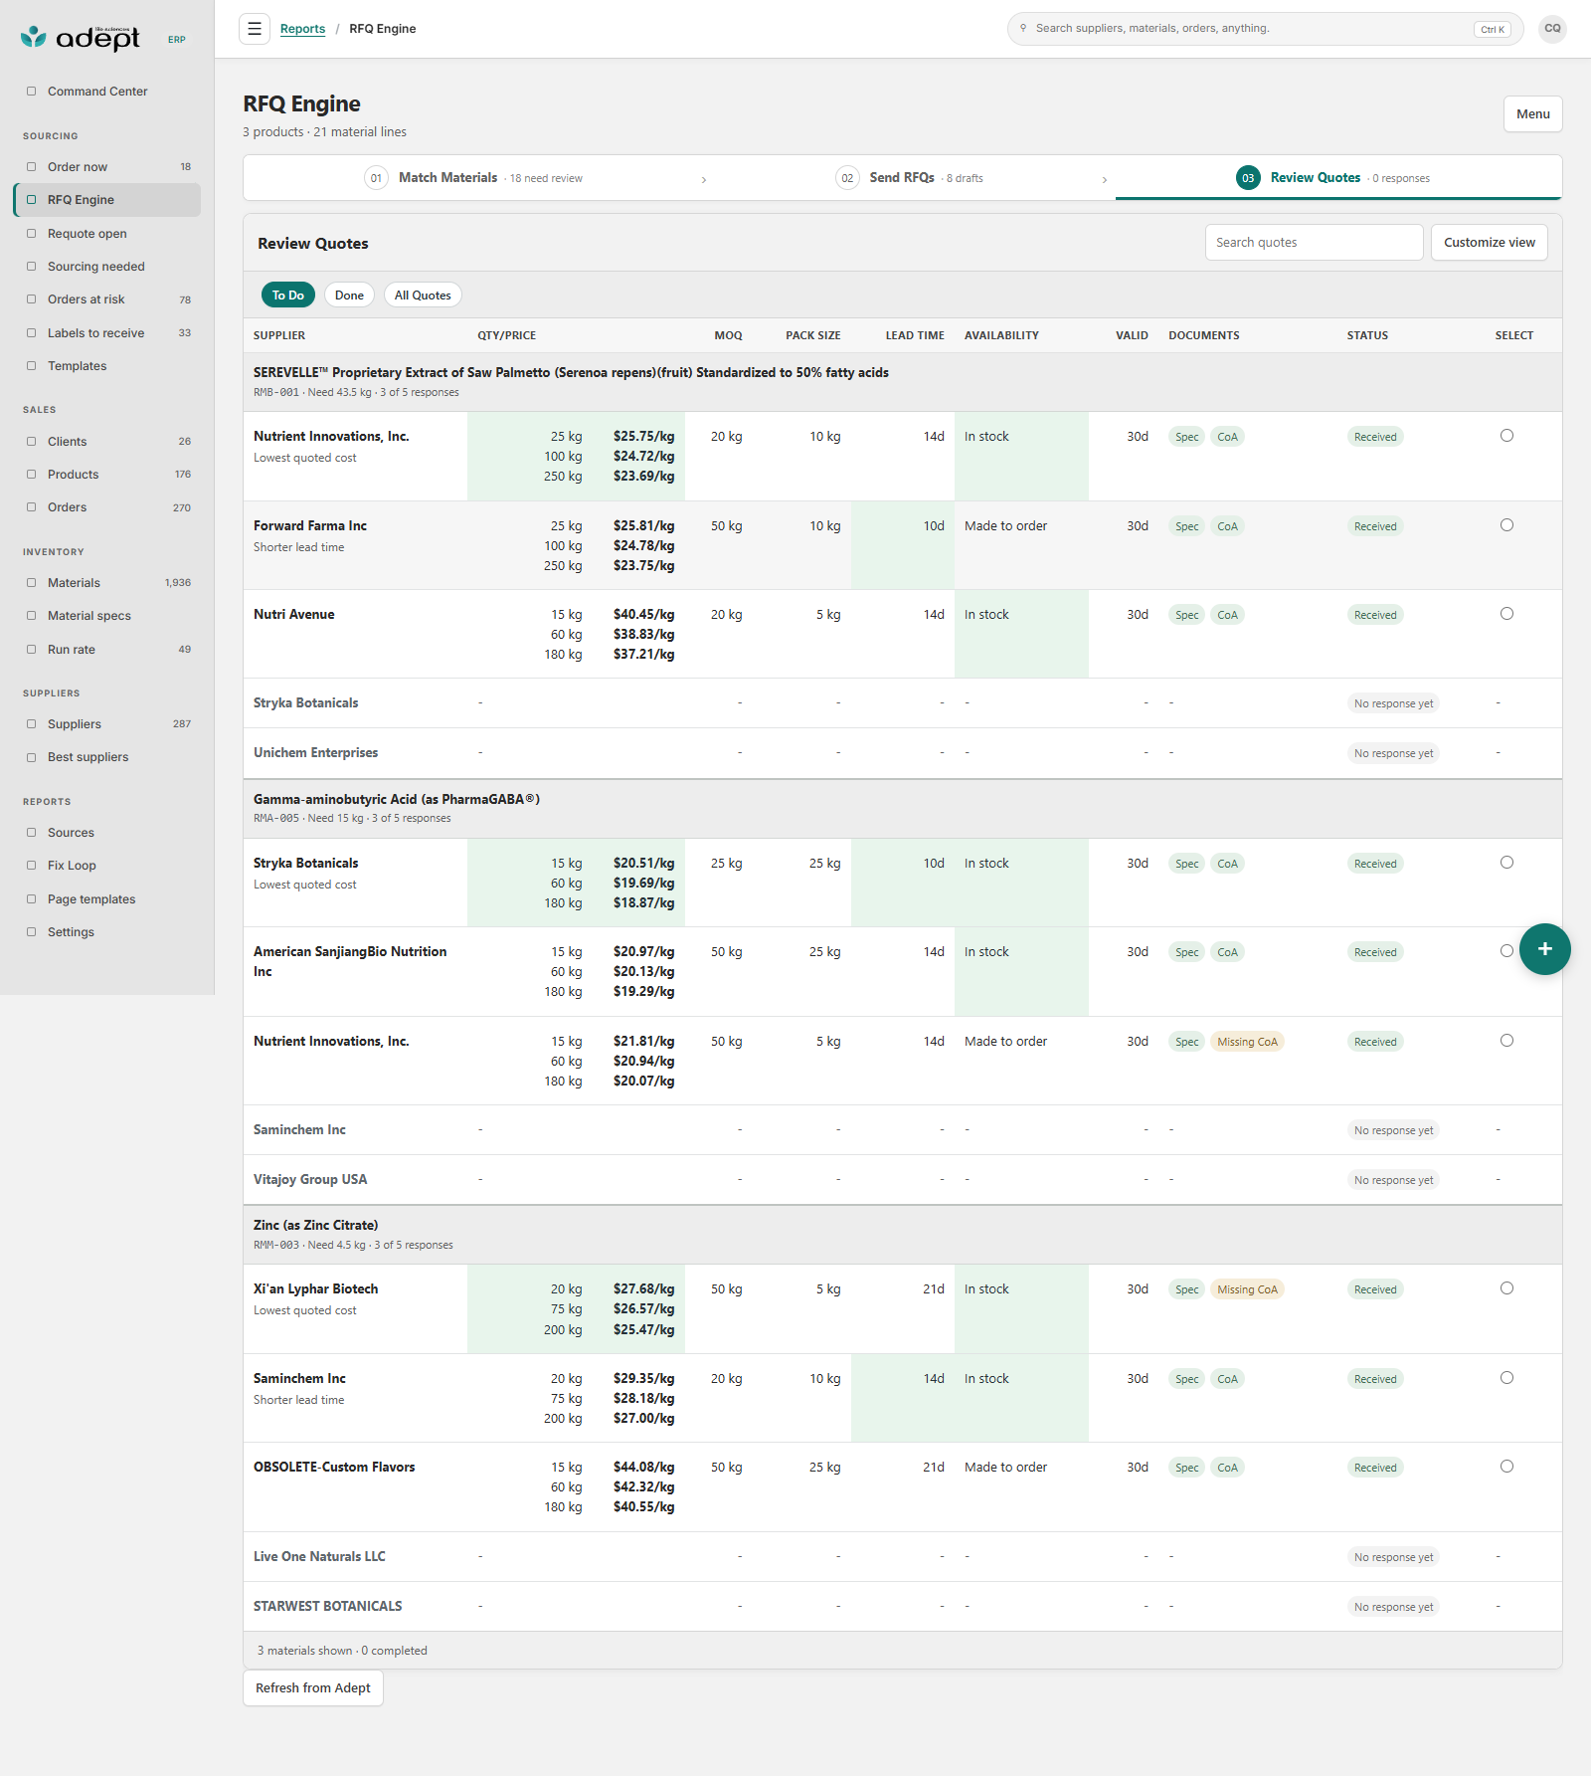This screenshot has height=1776, width=1591.
Task: Click the Ctrl K shortcut badge
Action: coord(1492,29)
